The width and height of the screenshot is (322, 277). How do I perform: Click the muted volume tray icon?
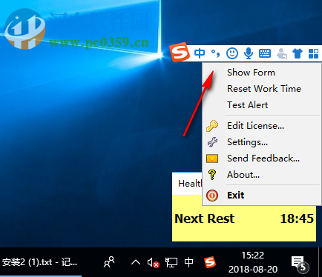(x=153, y=262)
